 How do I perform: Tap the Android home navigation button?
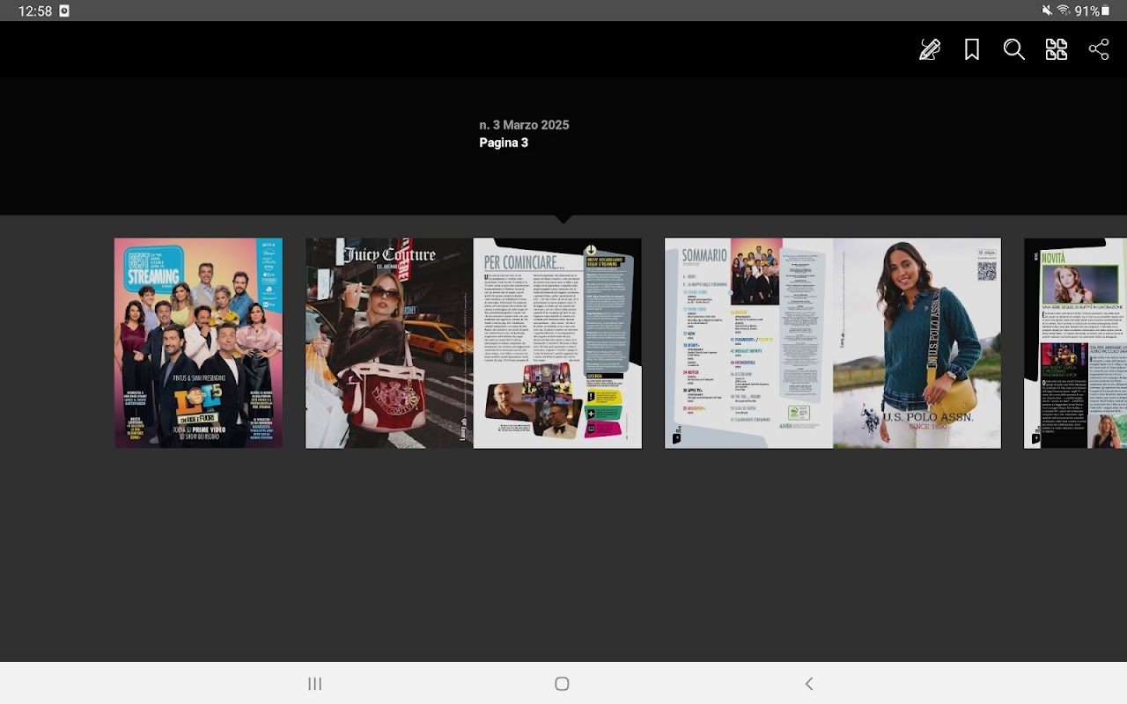562,684
